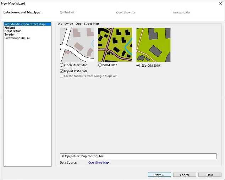Select Worldwide (Open Street Map) data source
The height and width of the screenshot is (180, 225).
27,24
